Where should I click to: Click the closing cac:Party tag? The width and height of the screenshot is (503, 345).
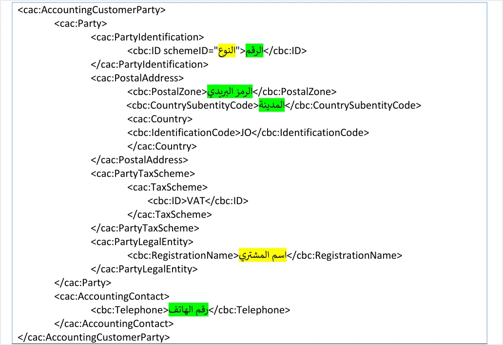click(83, 283)
